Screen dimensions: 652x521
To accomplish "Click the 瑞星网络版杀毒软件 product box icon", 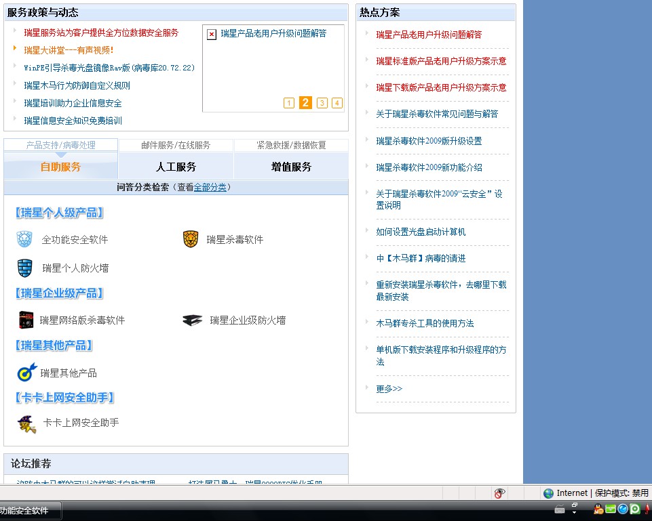I will (26, 320).
